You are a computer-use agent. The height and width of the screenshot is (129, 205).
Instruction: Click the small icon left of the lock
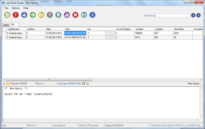click(x=4, y=83)
